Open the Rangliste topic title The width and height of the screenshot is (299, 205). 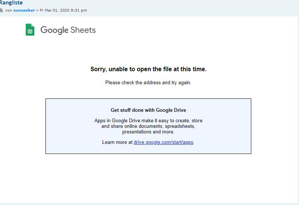pyautogui.click(x=11, y=3)
